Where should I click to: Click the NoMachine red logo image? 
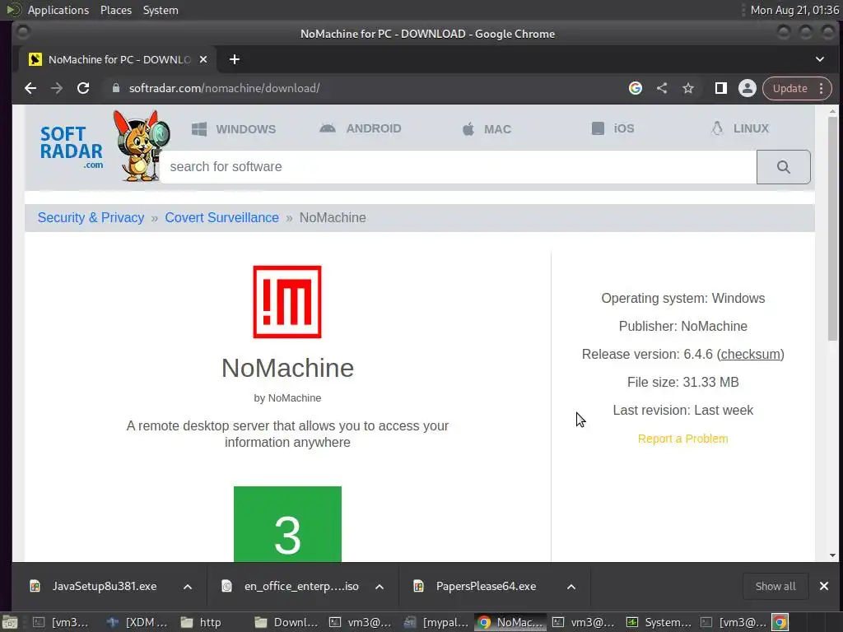(287, 302)
